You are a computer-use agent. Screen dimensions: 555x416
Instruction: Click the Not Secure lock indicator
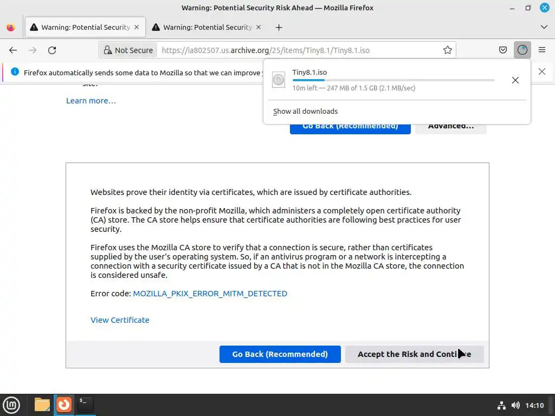pyautogui.click(x=128, y=50)
